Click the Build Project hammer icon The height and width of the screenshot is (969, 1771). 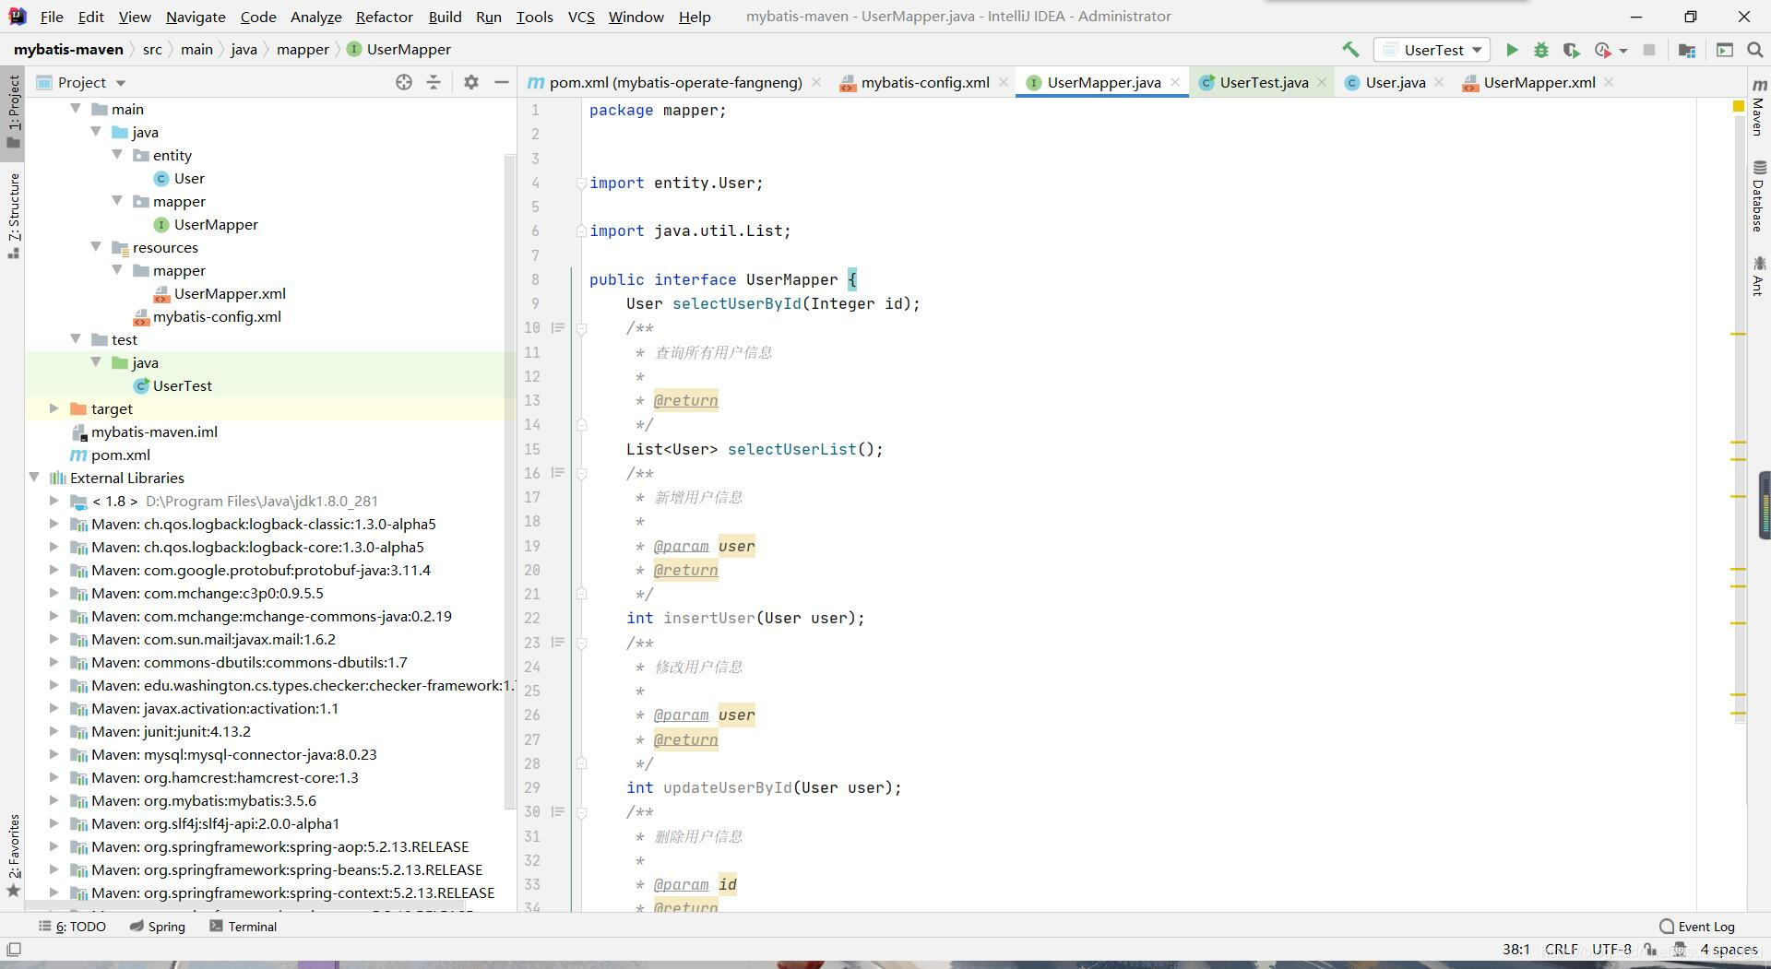point(1350,50)
